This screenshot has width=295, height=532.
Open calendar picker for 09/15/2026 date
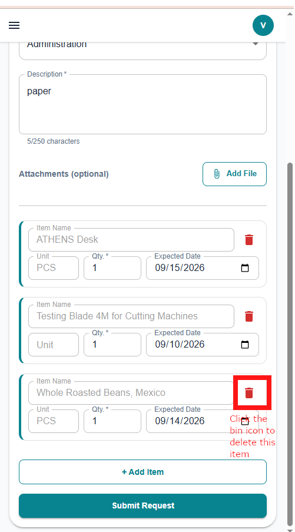pyautogui.click(x=245, y=268)
